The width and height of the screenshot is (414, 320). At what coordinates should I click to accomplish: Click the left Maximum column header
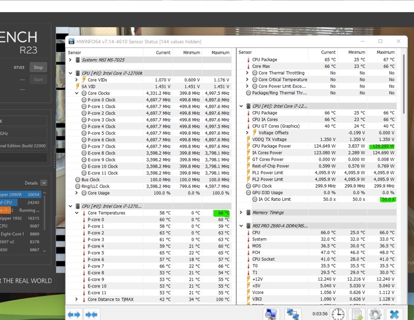point(220,53)
